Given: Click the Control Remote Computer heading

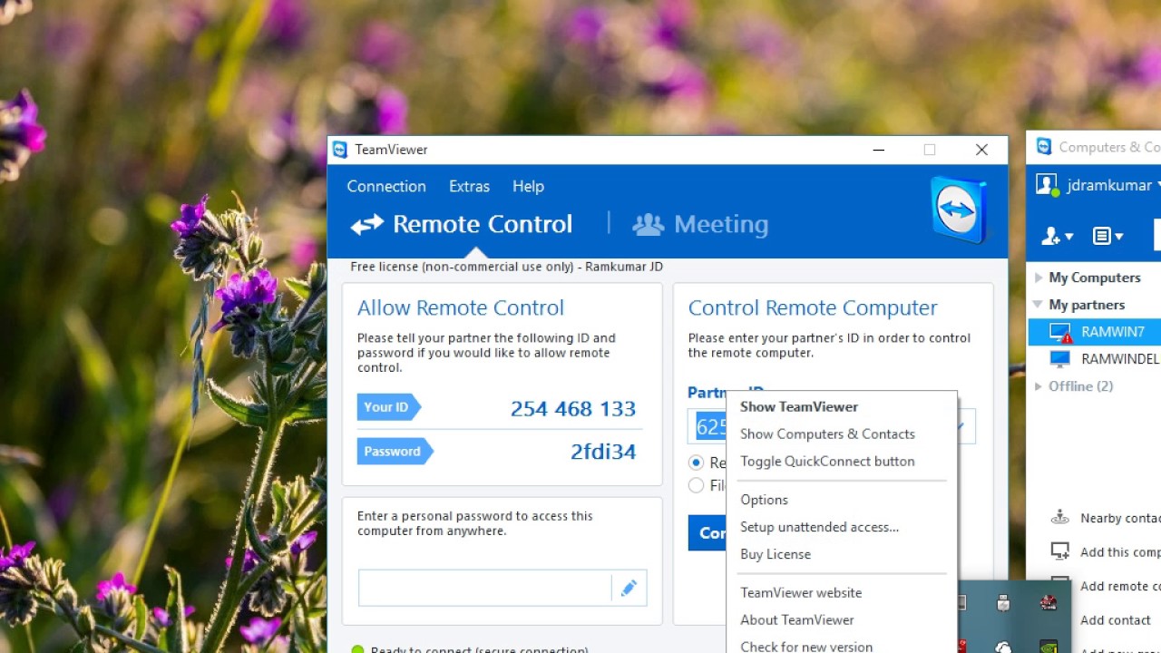Looking at the screenshot, I should [x=813, y=307].
